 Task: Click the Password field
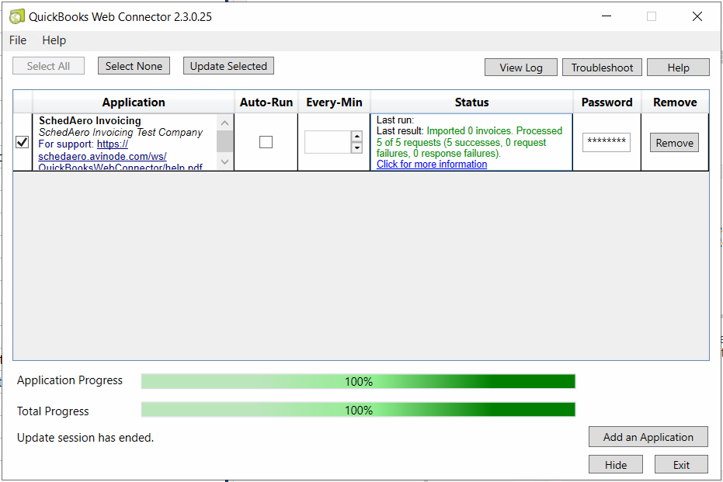(607, 142)
